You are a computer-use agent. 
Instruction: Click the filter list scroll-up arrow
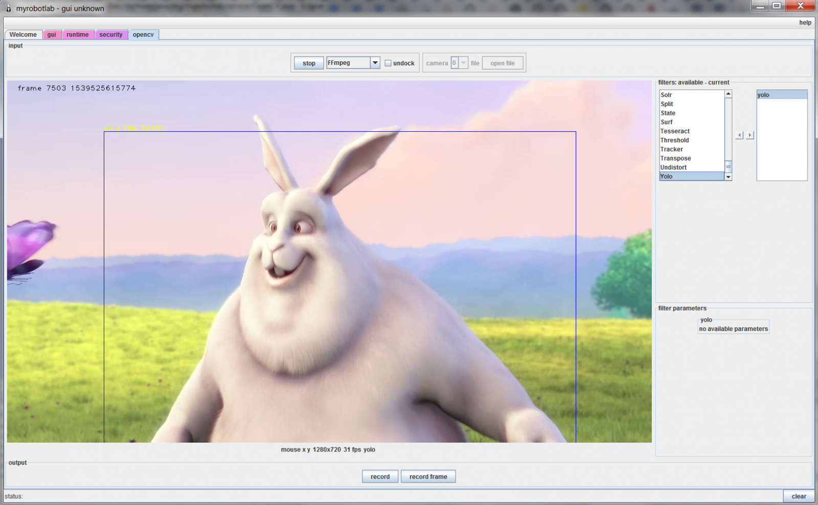[728, 94]
